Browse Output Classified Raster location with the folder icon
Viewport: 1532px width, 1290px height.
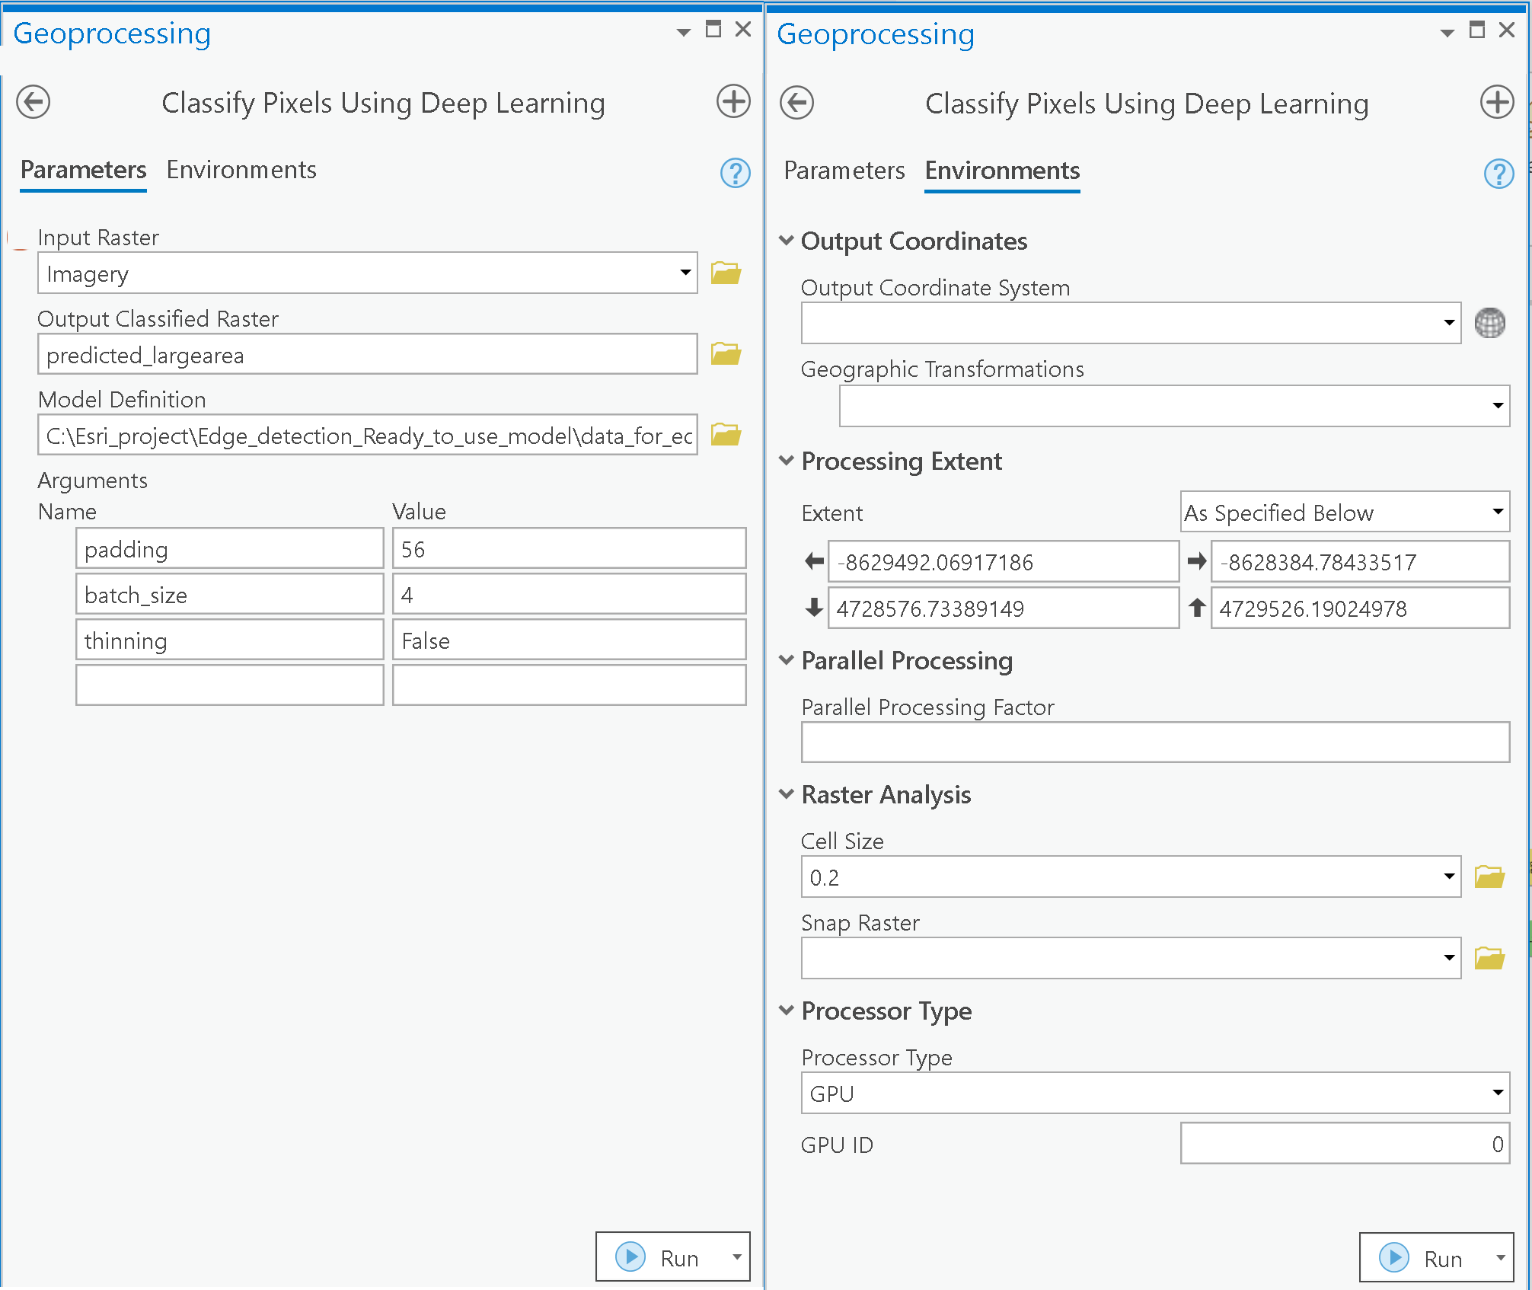726,354
